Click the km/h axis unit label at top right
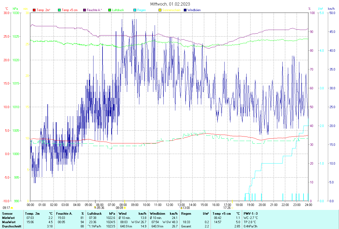Viewport: 339px width, 229px height. tap(331, 9)
